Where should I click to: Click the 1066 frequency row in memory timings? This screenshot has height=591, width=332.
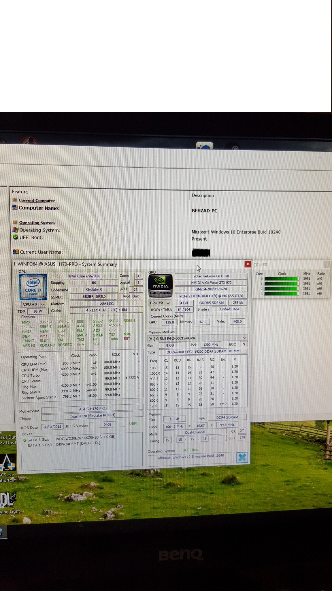194,367
